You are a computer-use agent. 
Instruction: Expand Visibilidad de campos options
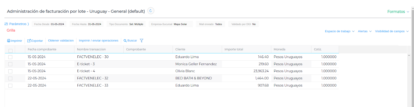tap(392, 31)
